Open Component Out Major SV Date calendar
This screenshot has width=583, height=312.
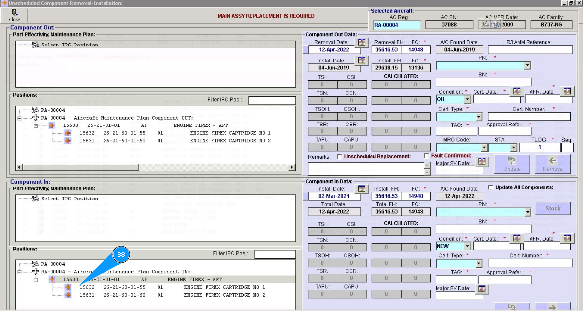click(481, 162)
